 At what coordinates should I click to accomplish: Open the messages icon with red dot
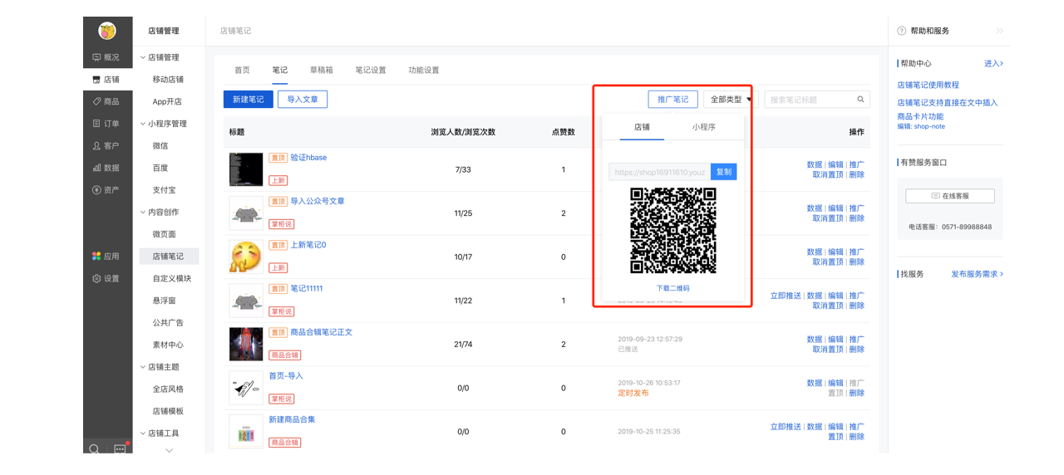[120, 448]
